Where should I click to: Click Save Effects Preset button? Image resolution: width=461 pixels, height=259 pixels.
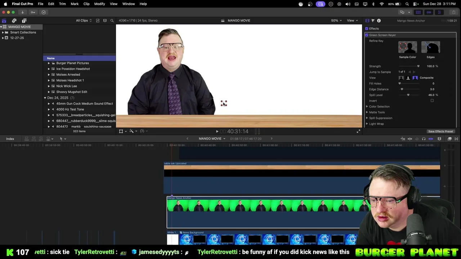(x=440, y=131)
